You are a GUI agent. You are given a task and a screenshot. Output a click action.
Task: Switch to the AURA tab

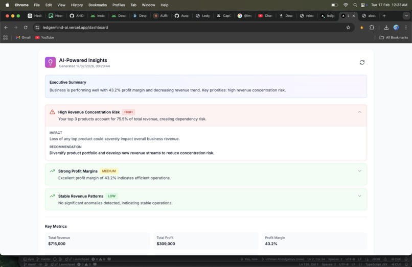pyautogui.click(x=161, y=16)
